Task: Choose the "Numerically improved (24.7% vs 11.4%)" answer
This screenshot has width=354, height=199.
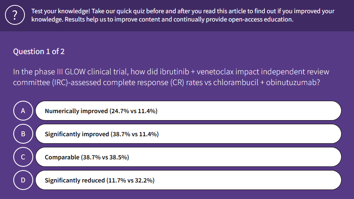Action: point(188,111)
